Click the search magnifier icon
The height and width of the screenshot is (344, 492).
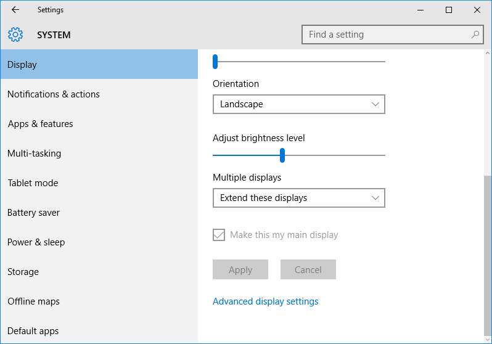pyautogui.click(x=475, y=35)
